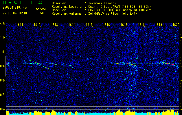Select the location text Ogaki, Gifu, JAPAN
The image size is (182, 115).
click(x=104, y=7)
